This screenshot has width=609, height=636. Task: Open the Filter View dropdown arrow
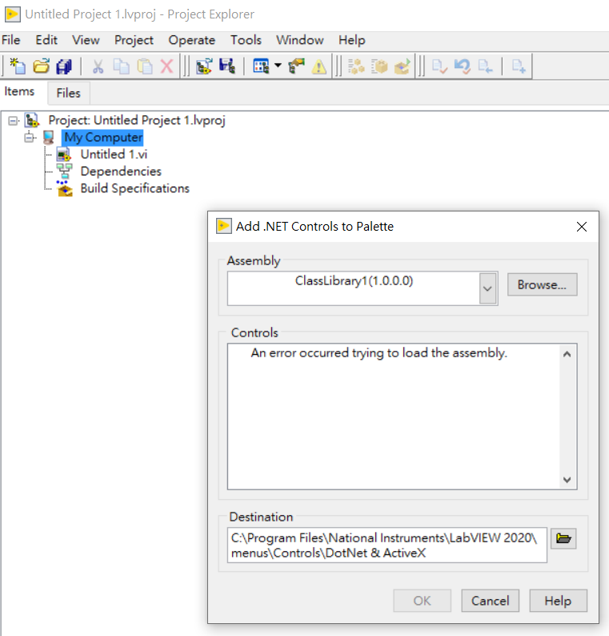click(x=278, y=66)
